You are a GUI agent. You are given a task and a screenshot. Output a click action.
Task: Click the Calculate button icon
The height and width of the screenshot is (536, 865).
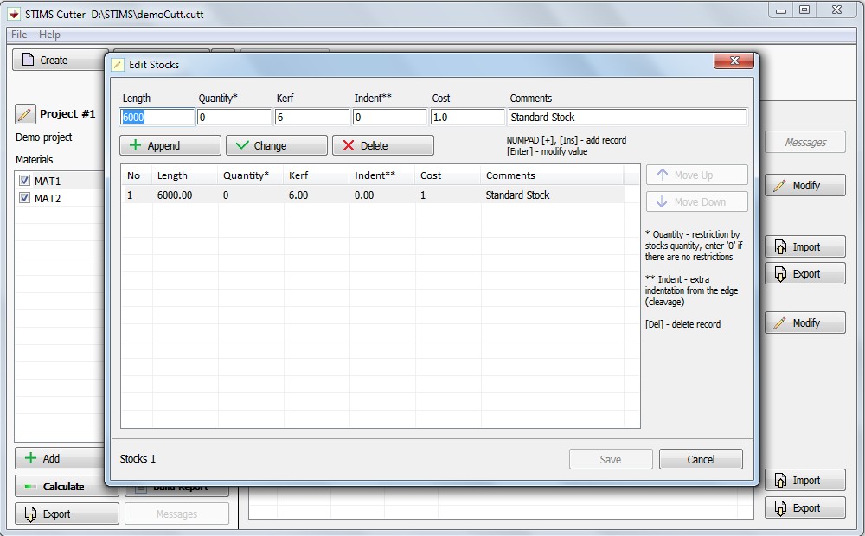30,487
